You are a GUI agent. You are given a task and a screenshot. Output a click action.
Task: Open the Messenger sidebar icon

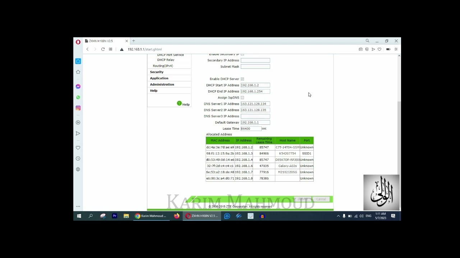click(x=78, y=86)
